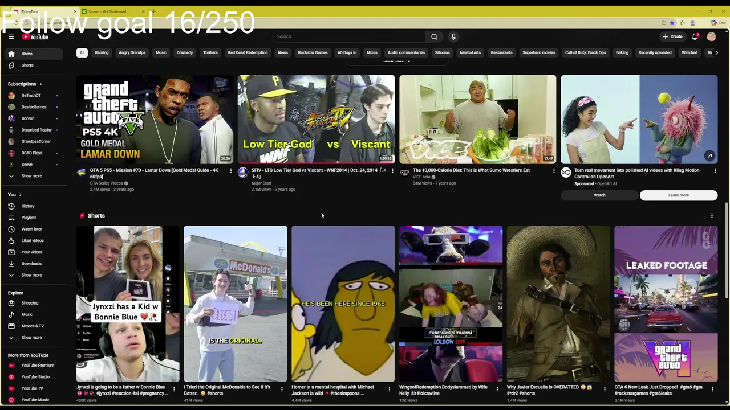Open the sponsored ad external link arrow
Image resolution: width=730 pixels, height=410 pixels.
point(709,155)
